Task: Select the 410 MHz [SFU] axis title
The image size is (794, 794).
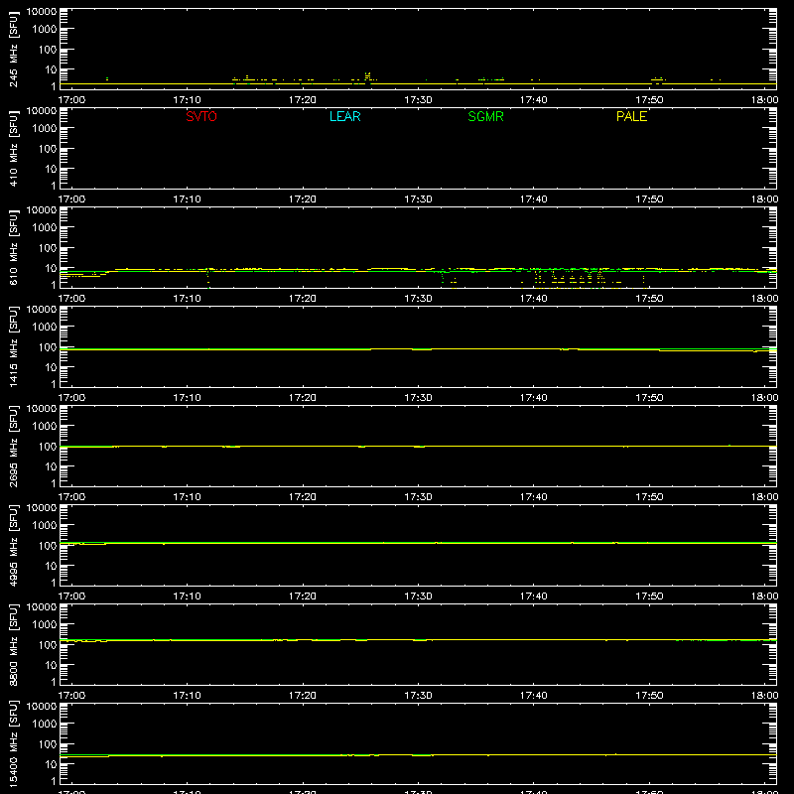Action: pos(13,148)
